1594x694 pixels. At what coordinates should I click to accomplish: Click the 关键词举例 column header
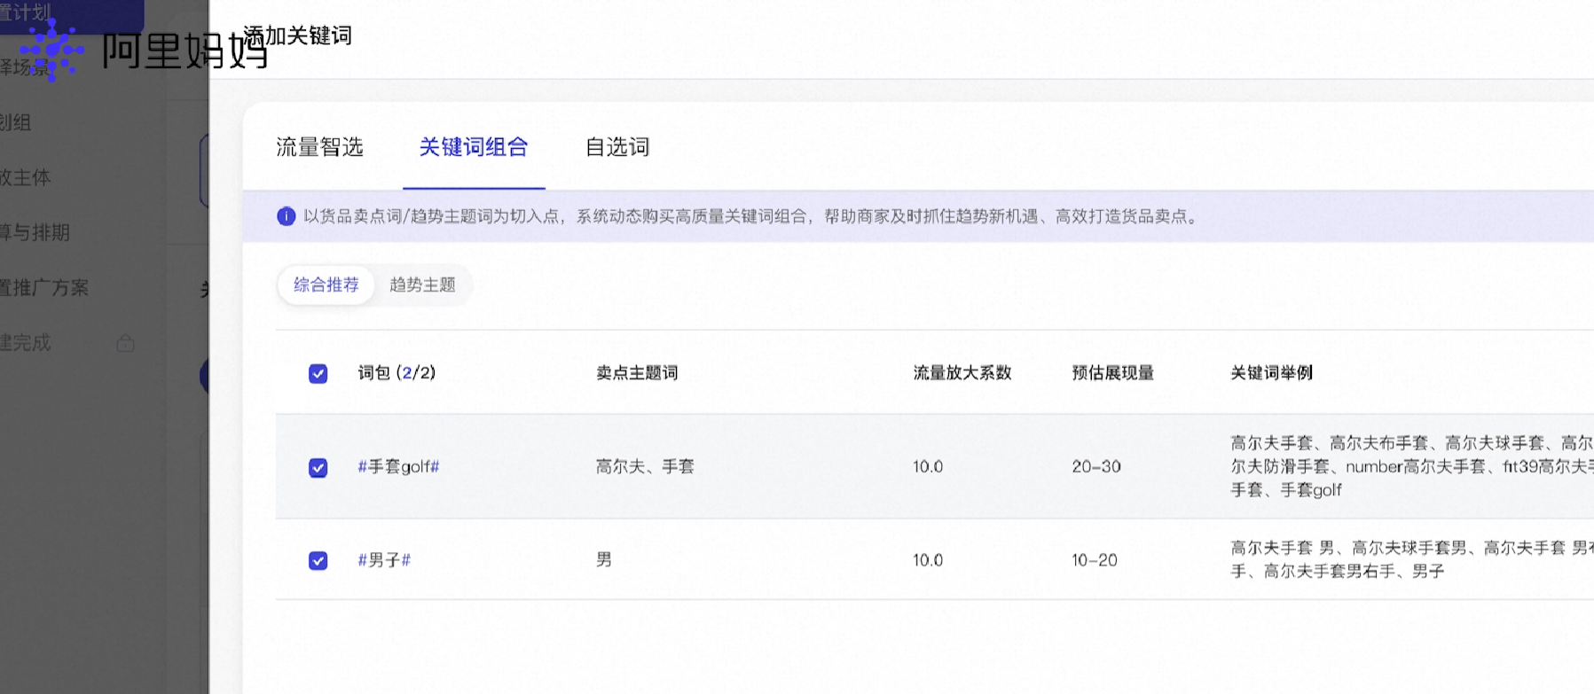(x=1271, y=373)
